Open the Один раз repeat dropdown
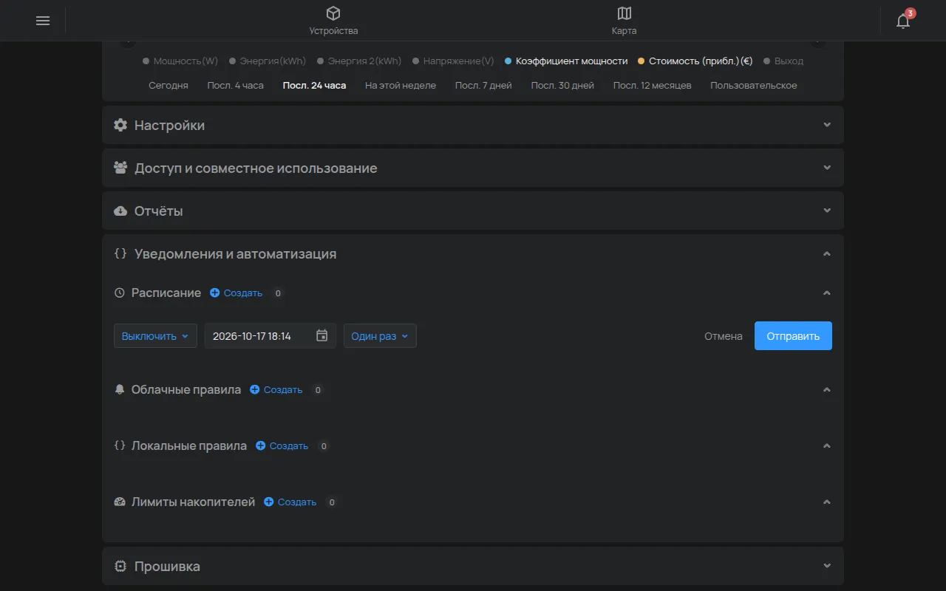Screen dimensions: 946x591 (380, 335)
